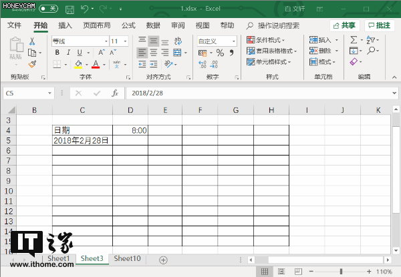
Task: Click the Increase Indent icon
Action: click(x=154, y=64)
